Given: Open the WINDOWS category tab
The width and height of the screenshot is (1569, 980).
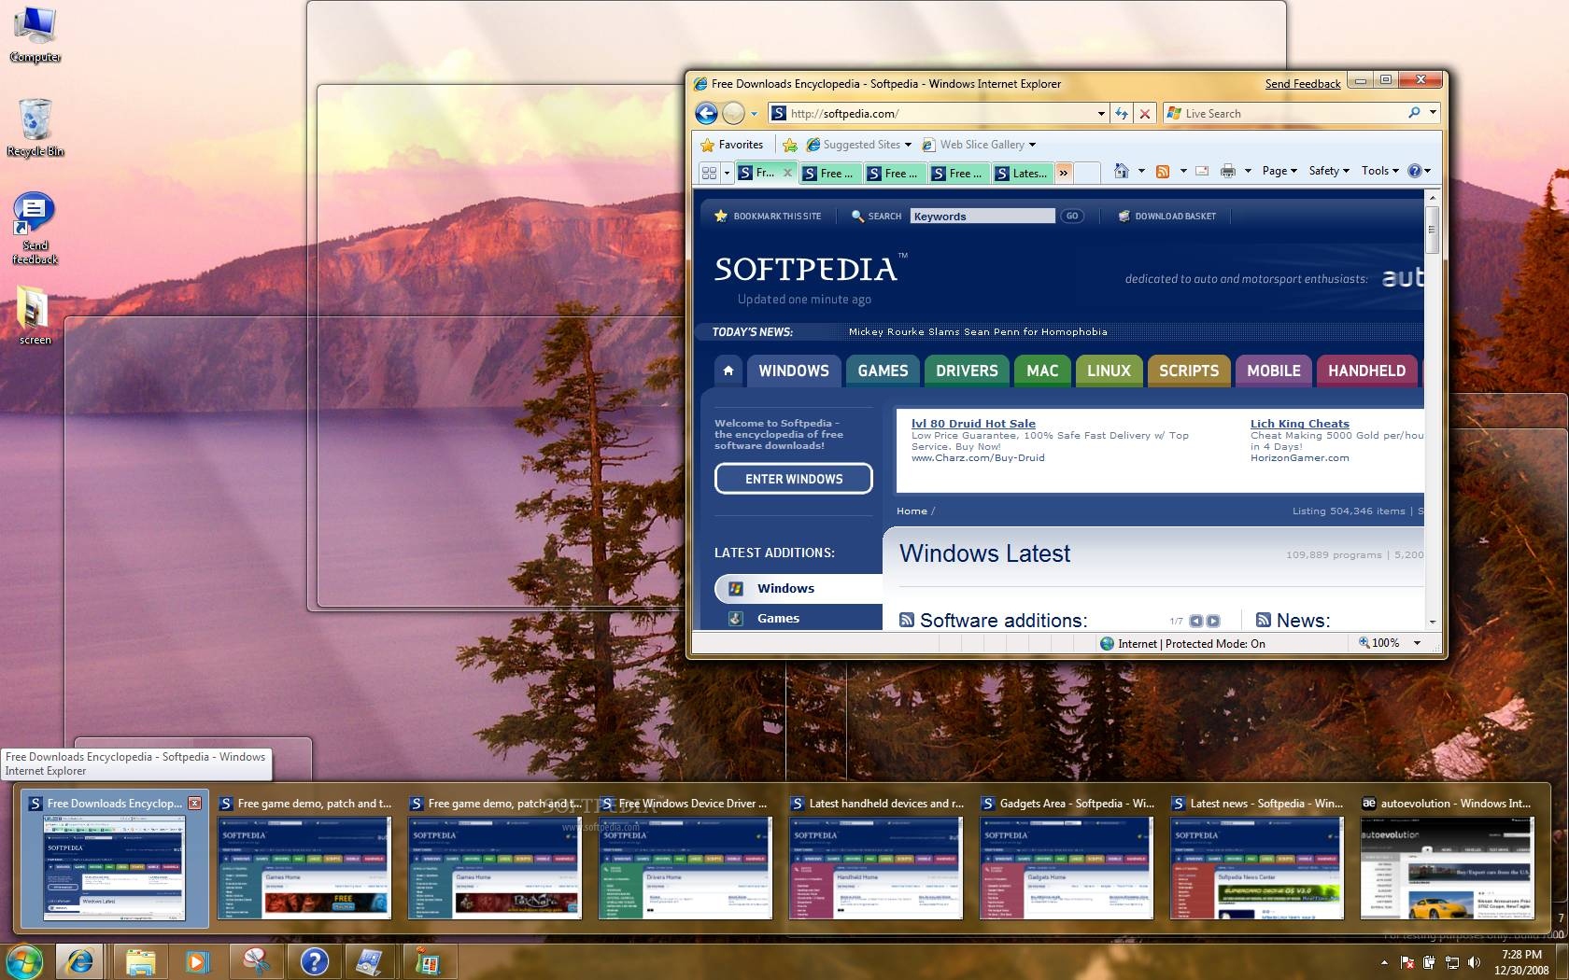Looking at the screenshot, I should pos(794,371).
